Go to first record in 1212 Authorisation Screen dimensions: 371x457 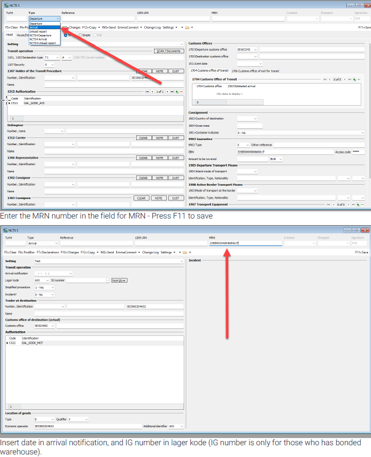click(147, 91)
